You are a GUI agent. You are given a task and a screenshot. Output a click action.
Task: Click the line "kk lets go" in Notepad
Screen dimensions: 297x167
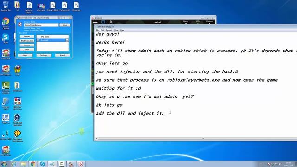[x=109, y=105]
